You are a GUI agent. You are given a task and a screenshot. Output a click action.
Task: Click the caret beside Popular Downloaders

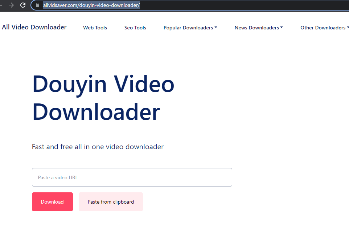tap(216, 27)
